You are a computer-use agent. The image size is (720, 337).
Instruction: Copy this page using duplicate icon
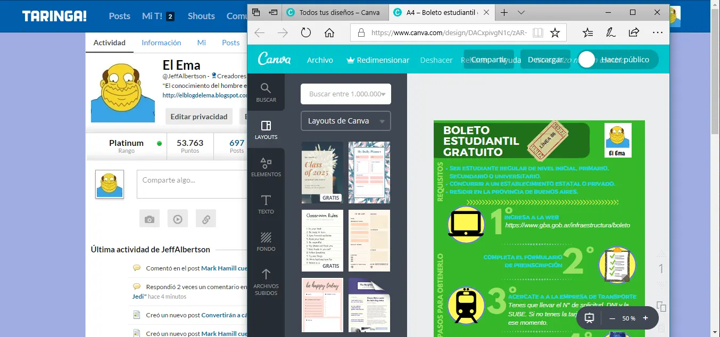[x=661, y=306]
